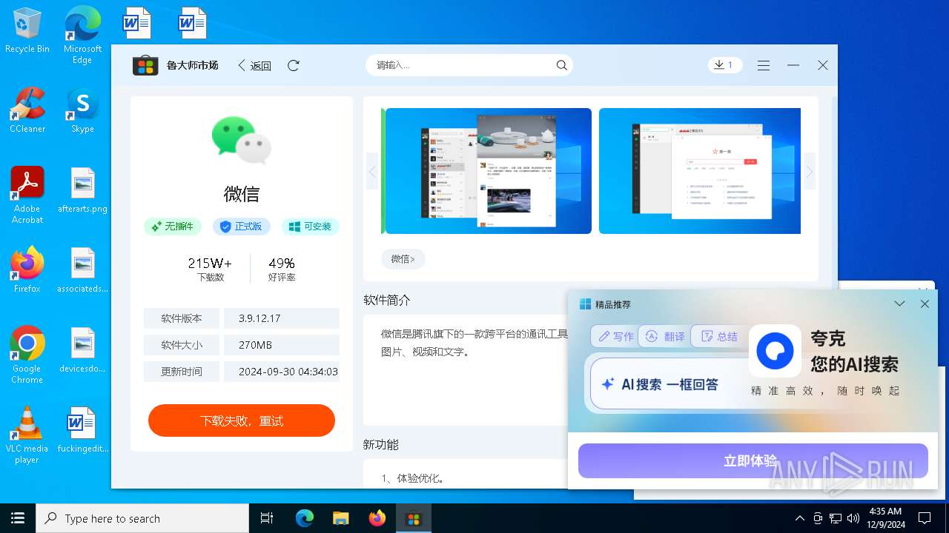Click the 微信> category tag
This screenshot has height=533, width=949.
(403, 258)
